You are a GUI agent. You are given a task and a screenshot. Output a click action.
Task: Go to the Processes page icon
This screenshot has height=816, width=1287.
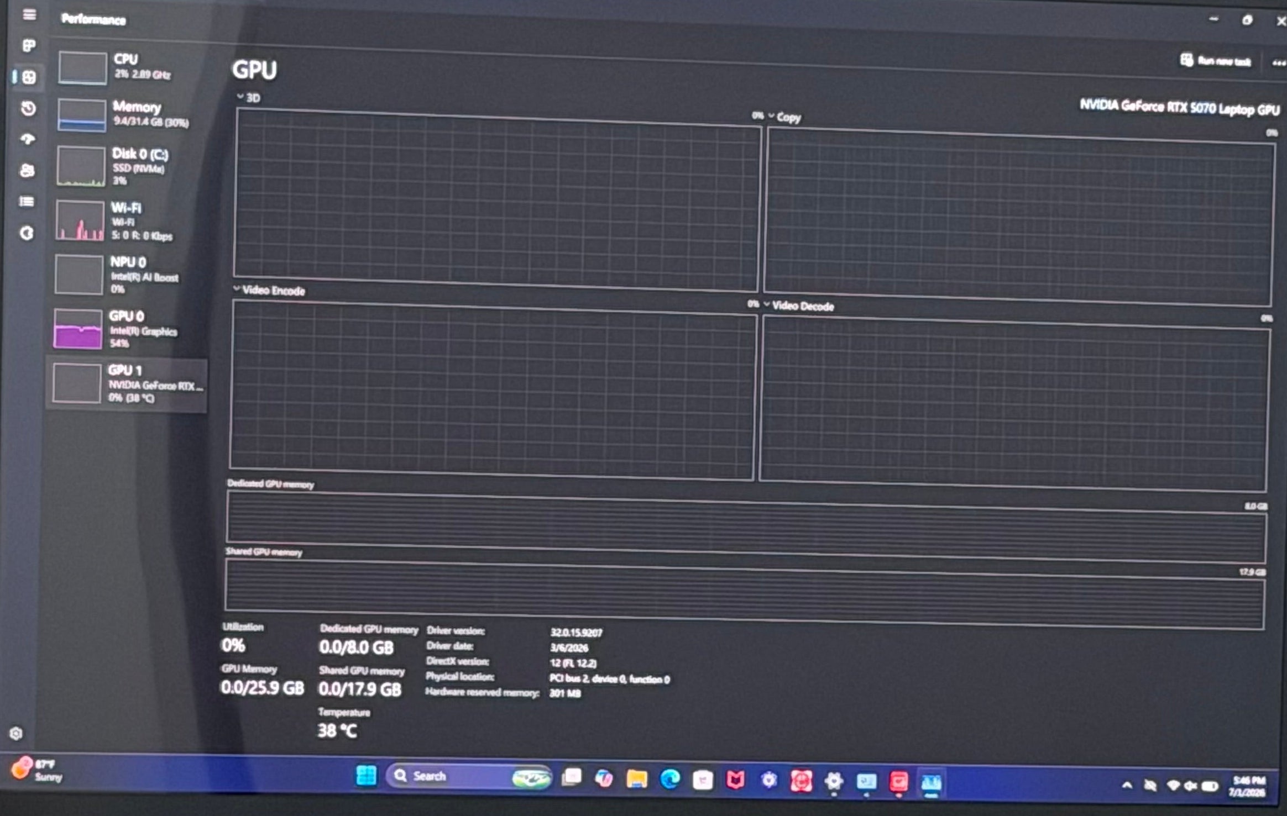[x=29, y=45]
